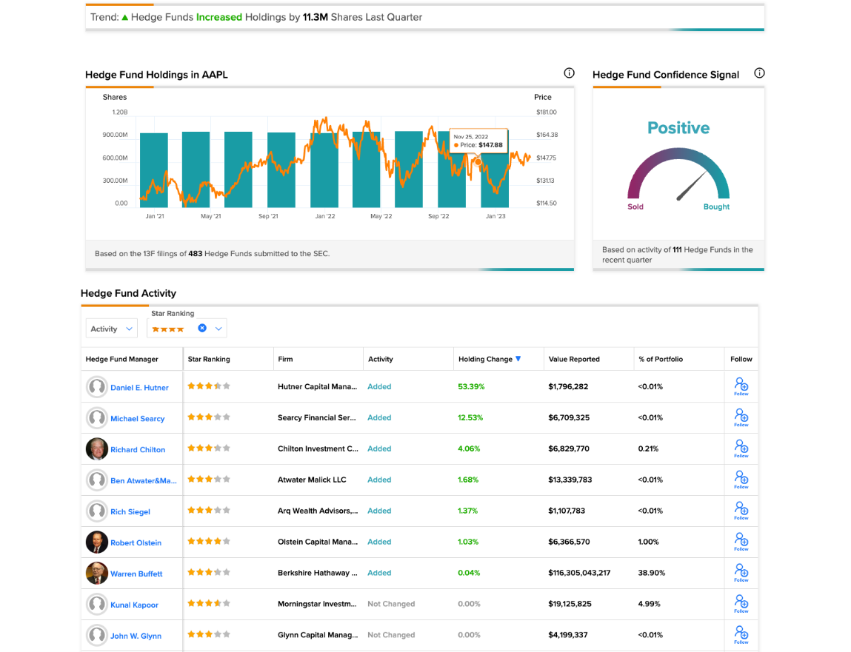Follow Warren Buffett using the follow icon
The image size is (851, 652).
(x=741, y=573)
